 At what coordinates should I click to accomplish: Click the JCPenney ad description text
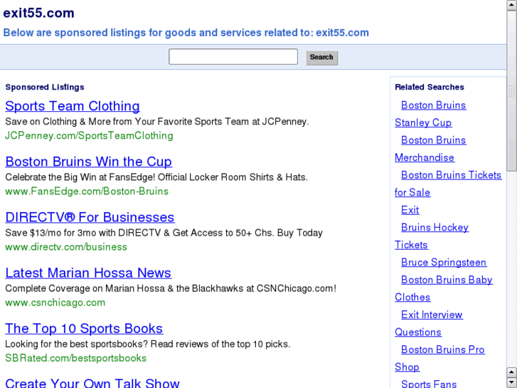[157, 122]
